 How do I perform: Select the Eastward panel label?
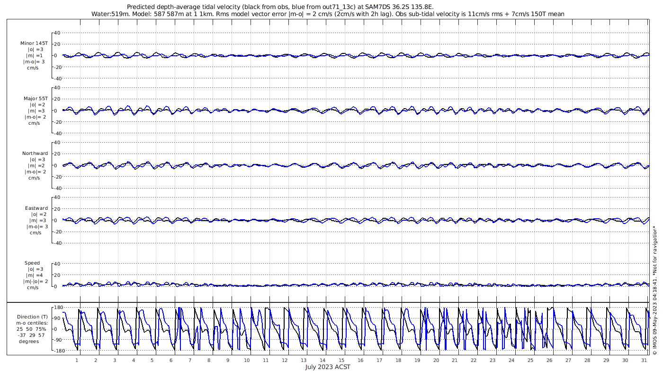coord(36,208)
